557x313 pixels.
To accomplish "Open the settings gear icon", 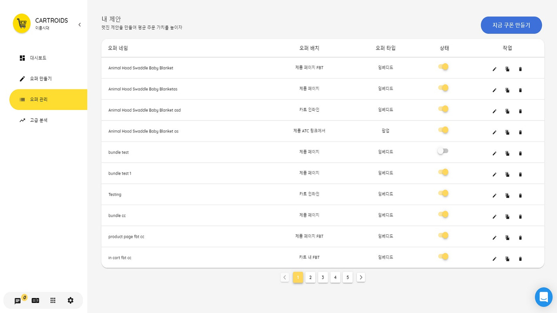I will point(70,300).
